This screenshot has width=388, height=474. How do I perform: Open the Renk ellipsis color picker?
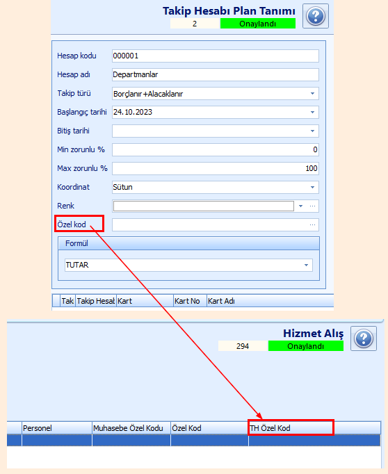click(x=312, y=206)
